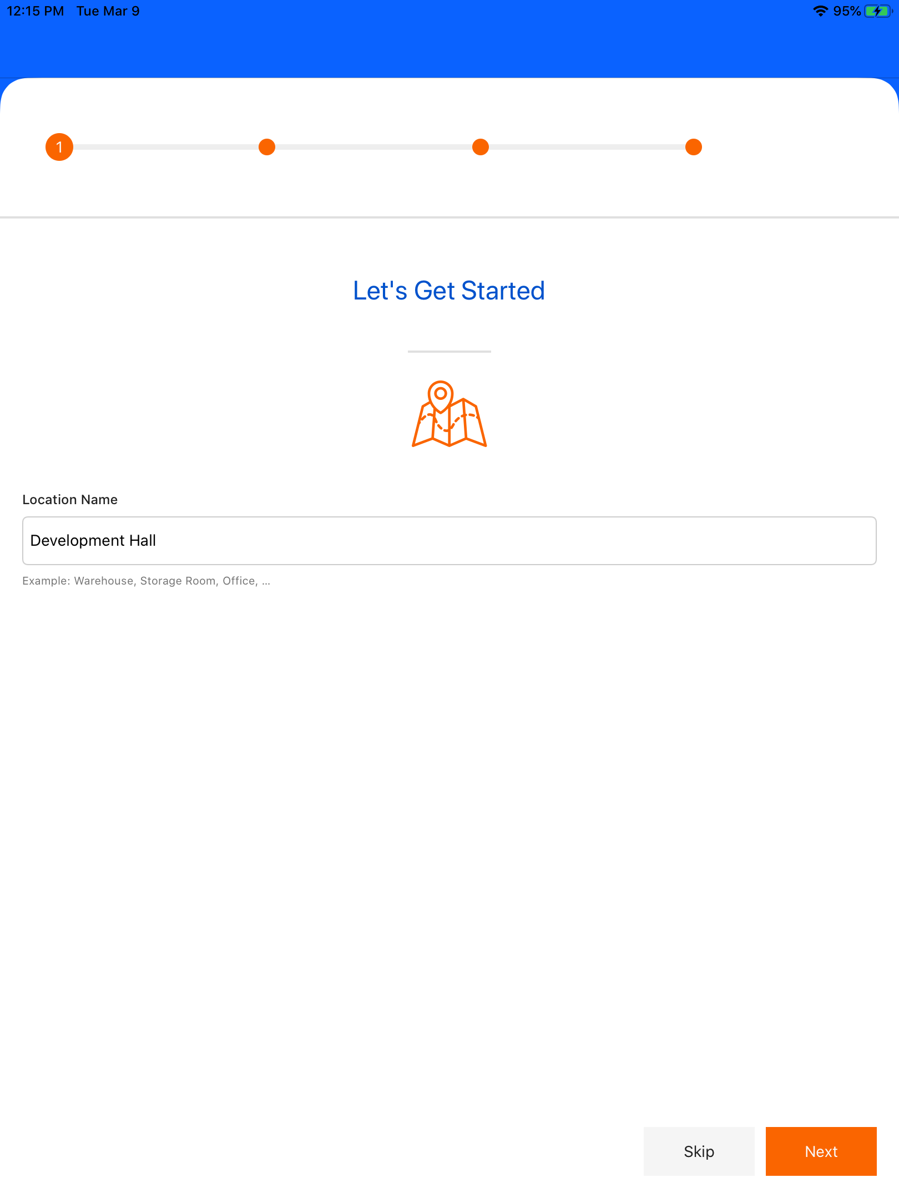Jump to the second step dot
899x1198 pixels.
tap(267, 147)
